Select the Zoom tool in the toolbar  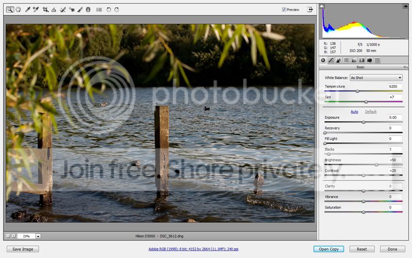coord(10,9)
